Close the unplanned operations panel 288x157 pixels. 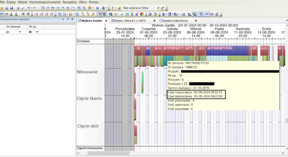tap(72, 19)
